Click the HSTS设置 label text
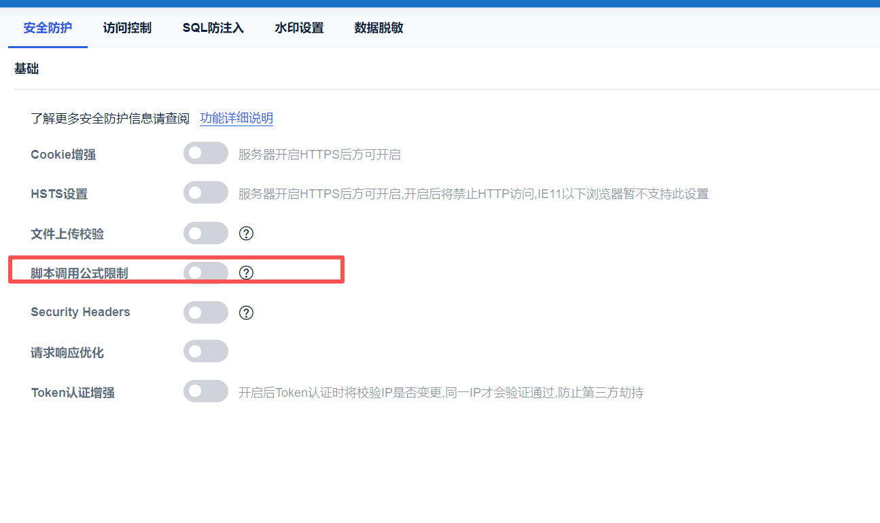Viewport: 880px width, 523px height. pos(59,194)
